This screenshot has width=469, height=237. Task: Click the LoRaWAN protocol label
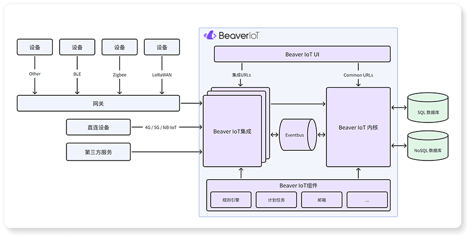[162, 75]
